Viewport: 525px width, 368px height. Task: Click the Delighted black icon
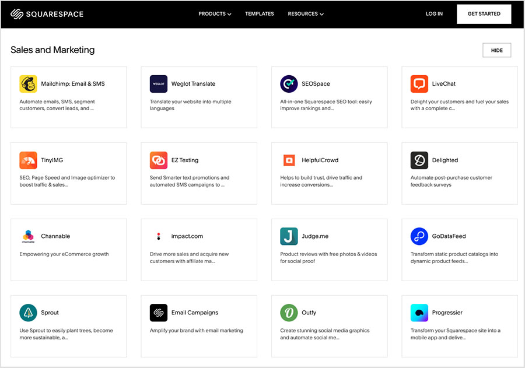pos(419,160)
